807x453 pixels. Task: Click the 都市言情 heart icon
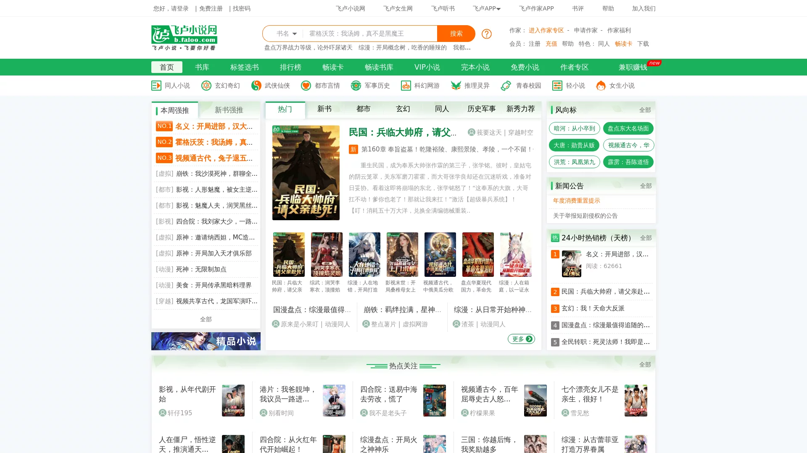pos(306,86)
